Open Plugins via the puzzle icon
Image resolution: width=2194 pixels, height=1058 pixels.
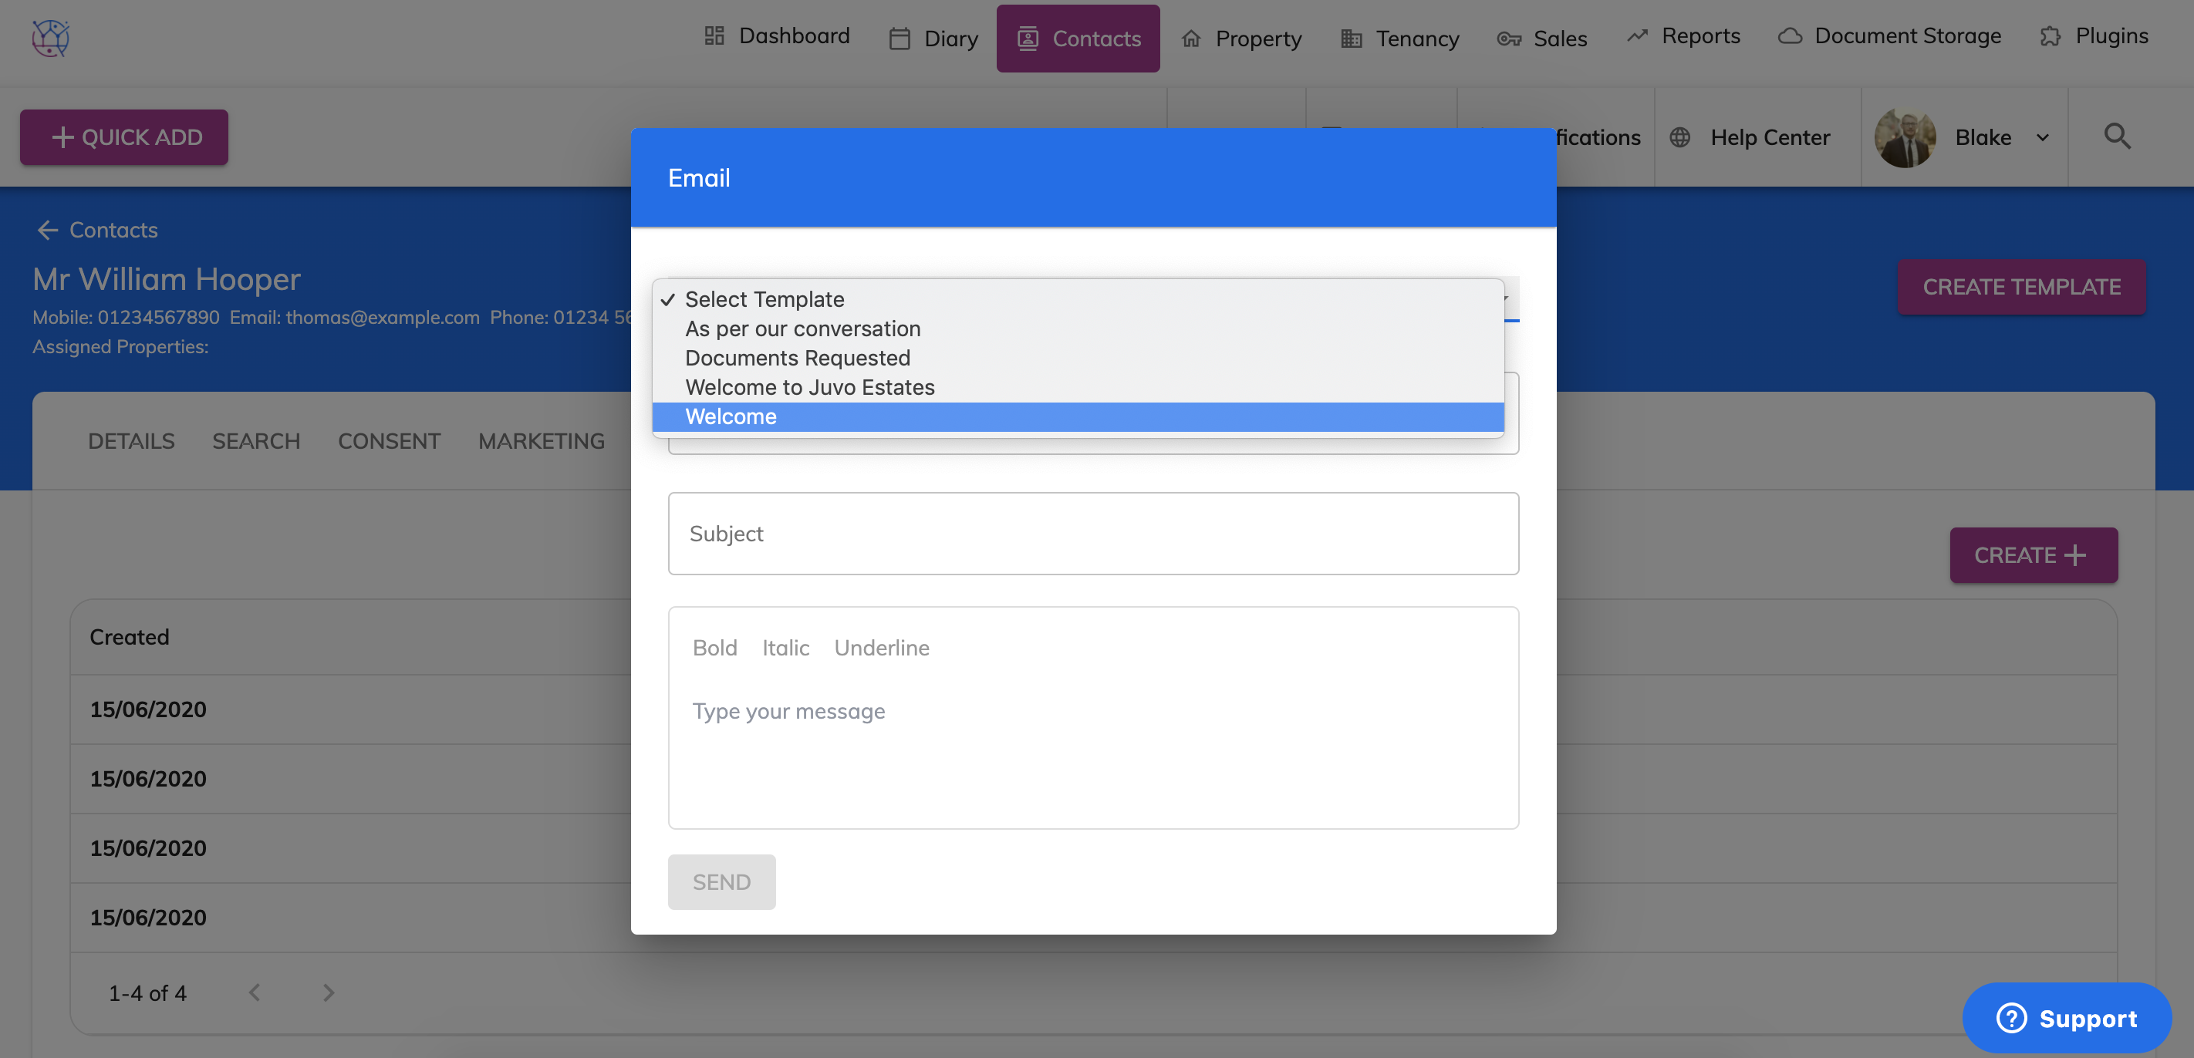[x=2050, y=35]
